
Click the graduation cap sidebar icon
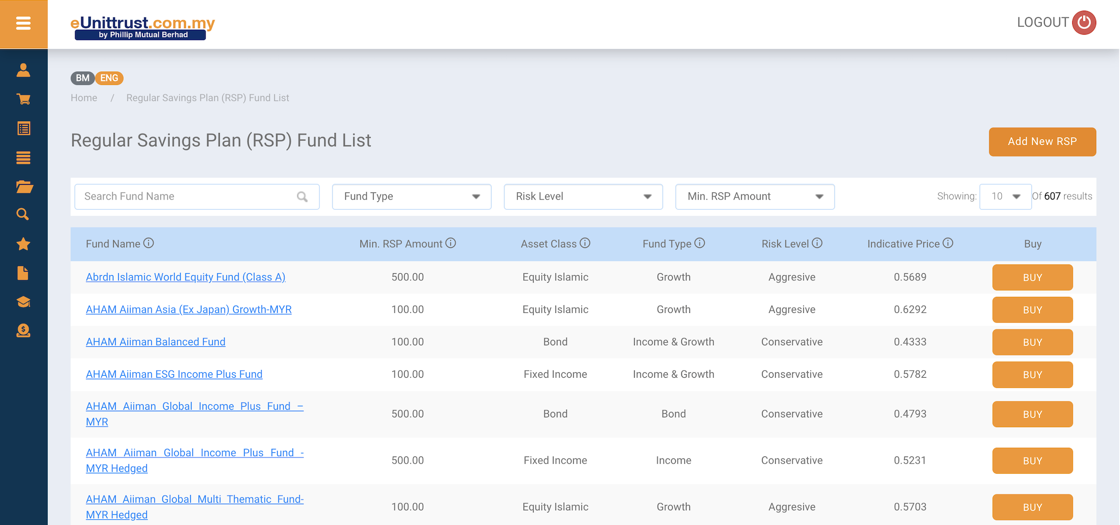[x=23, y=302]
